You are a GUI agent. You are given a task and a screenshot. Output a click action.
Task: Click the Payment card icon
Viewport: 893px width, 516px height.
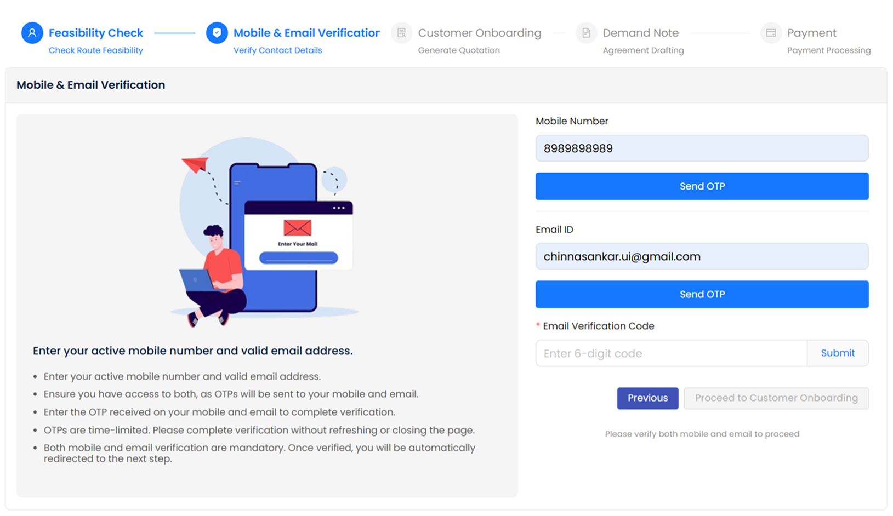(771, 33)
